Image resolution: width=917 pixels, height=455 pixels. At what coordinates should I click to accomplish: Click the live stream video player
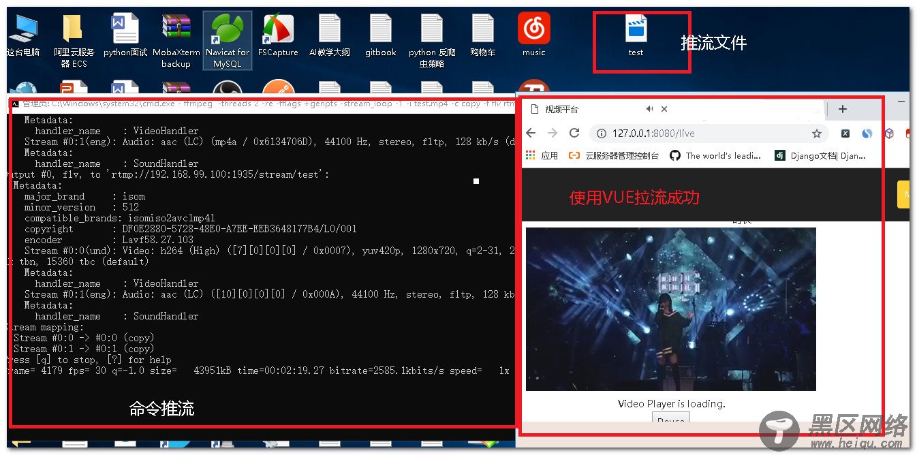(x=671, y=309)
